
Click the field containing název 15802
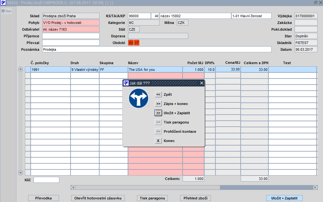point(195,16)
